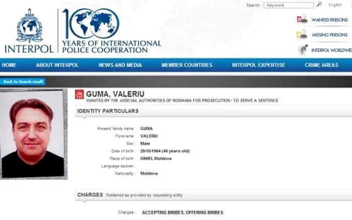
Task: Open the CRIME AREAS menu
Action: click(321, 65)
